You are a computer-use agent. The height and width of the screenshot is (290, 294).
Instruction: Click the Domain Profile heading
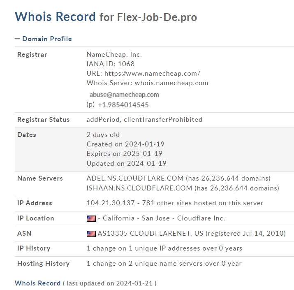47,39
